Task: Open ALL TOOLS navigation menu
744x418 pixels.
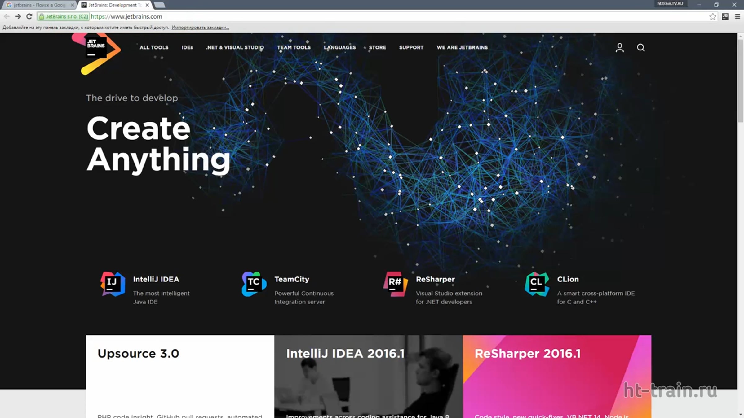Action: [154, 47]
